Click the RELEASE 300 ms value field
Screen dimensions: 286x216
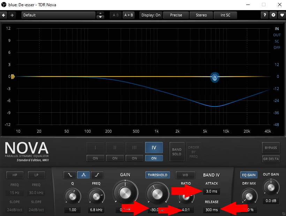click(211, 210)
